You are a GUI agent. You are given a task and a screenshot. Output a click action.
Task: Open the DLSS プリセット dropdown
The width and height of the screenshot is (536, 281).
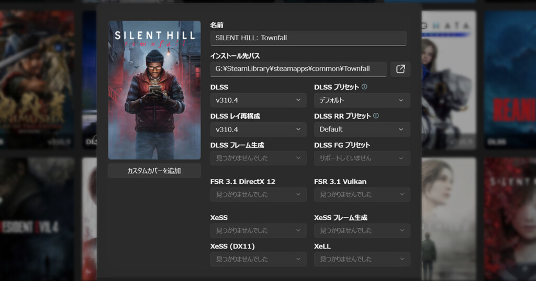[362, 100]
